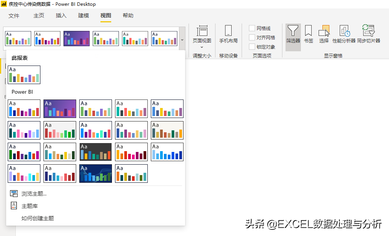Screen dimensions: 389x236
Task: Apply the dark gray background theme
Action: [x=95, y=152]
